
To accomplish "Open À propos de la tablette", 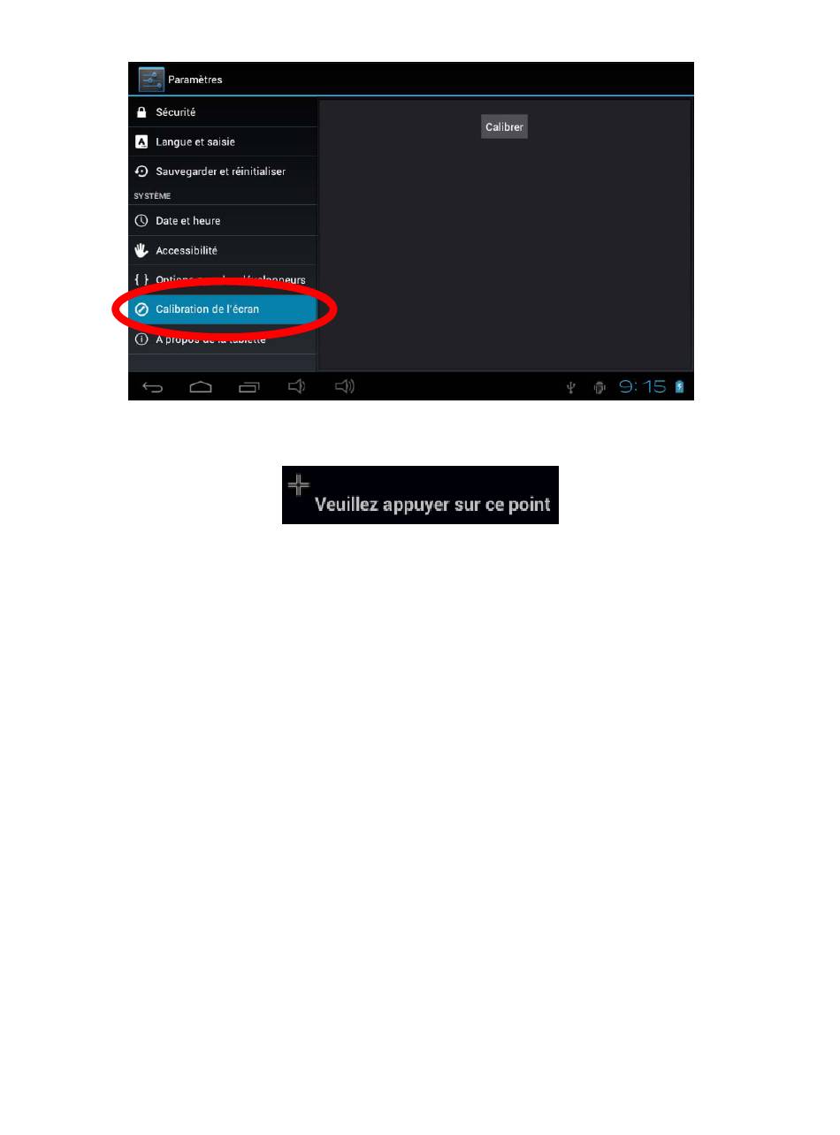I will (x=223, y=339).
